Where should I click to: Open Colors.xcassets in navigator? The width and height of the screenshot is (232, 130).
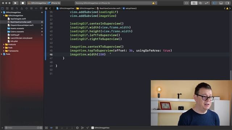17,32
